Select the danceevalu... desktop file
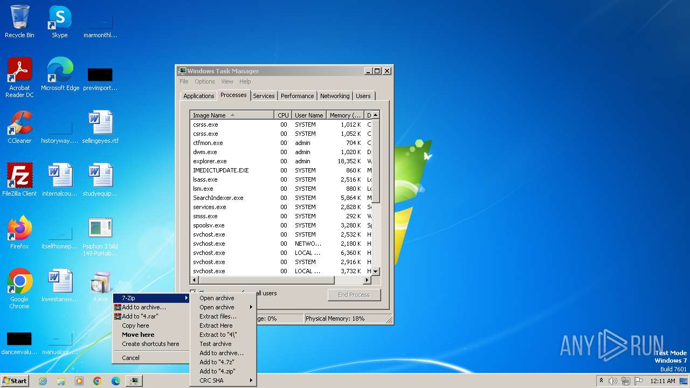690x388 pixels. click(19, 342)
